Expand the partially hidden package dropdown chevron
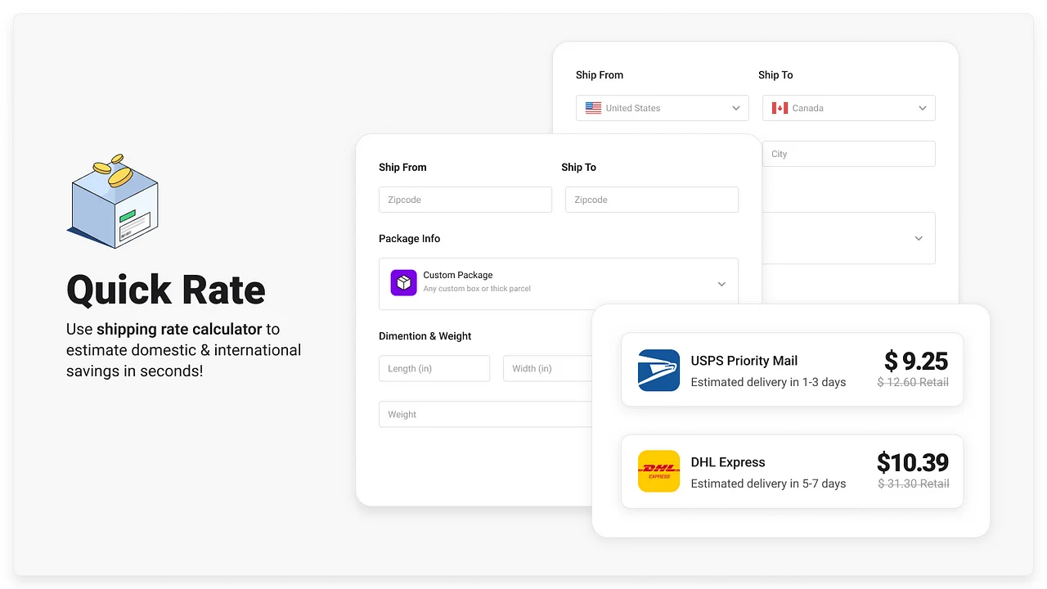This screenshot has height=589, width=1047. [x=918, y=238]
